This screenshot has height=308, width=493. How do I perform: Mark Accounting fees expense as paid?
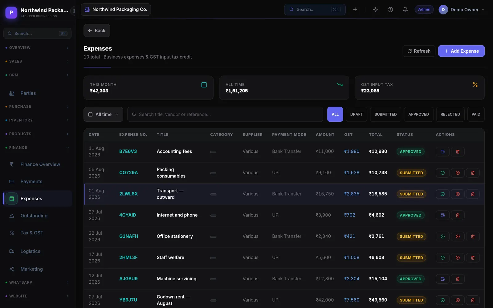[x=442, y=152]
